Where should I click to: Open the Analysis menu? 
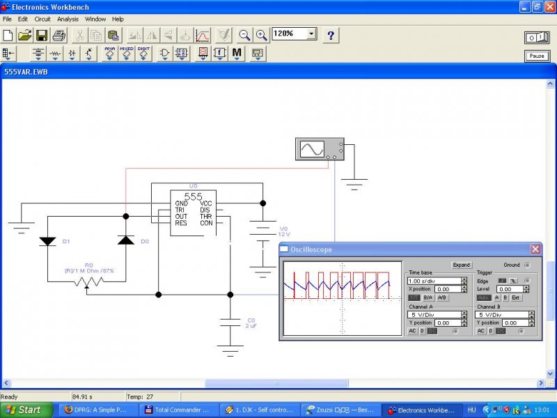point(68,19)
